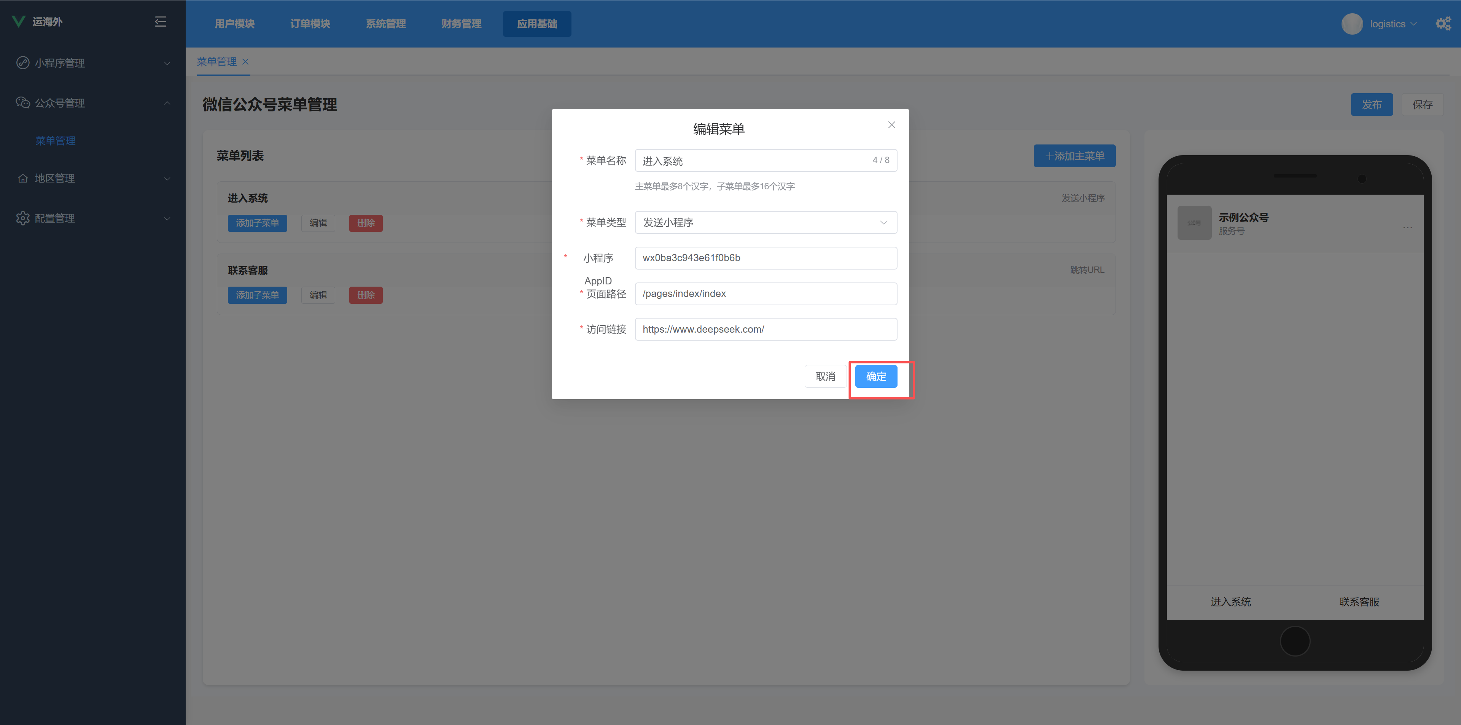
Task: Open the 菜单类型 dropdown
Action: pos(765,222)
